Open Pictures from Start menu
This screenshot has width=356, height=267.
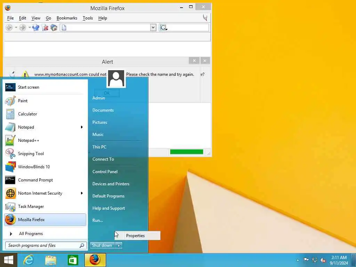pos(100,122)
